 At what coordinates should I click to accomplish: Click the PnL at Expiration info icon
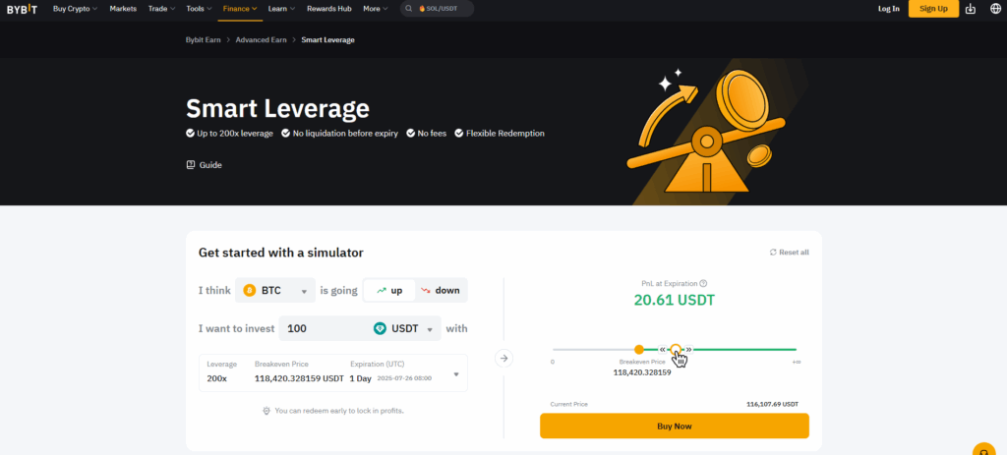[x=703, y=283]
